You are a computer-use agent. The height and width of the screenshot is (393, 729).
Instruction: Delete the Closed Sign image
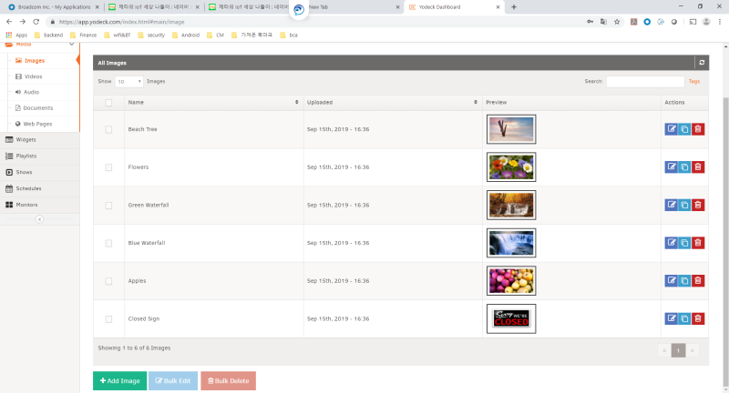tap(698, 318)
